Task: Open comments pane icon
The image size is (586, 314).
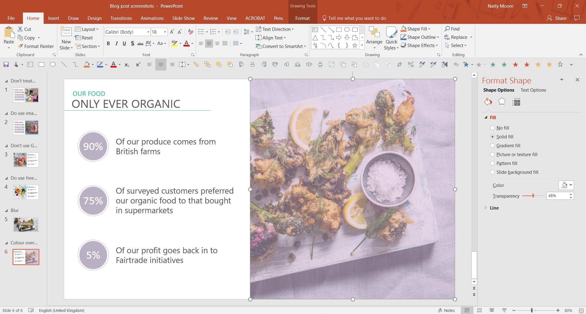Action: coord(577,18)
